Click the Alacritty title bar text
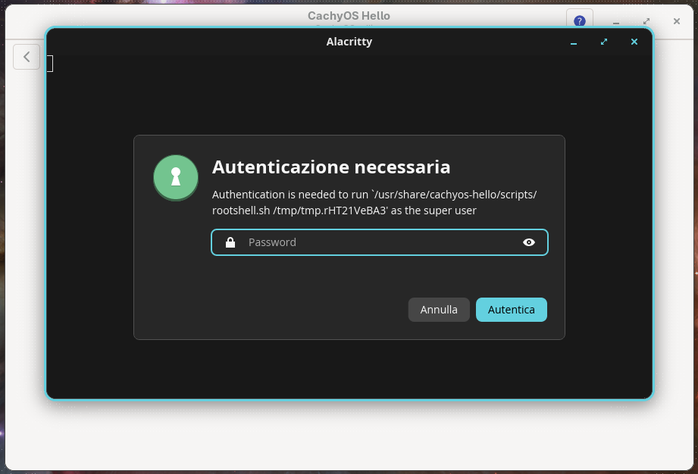The height and width of the screenshot is (474, 698). coord(349,42)
